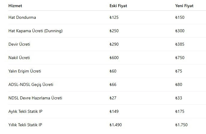This screenshot has height=134, width=206.
Task: Click the new price ₺300 cell
Action: point(180,31)
